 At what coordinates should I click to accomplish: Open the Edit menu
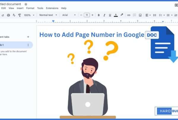(x=4, y=8)
